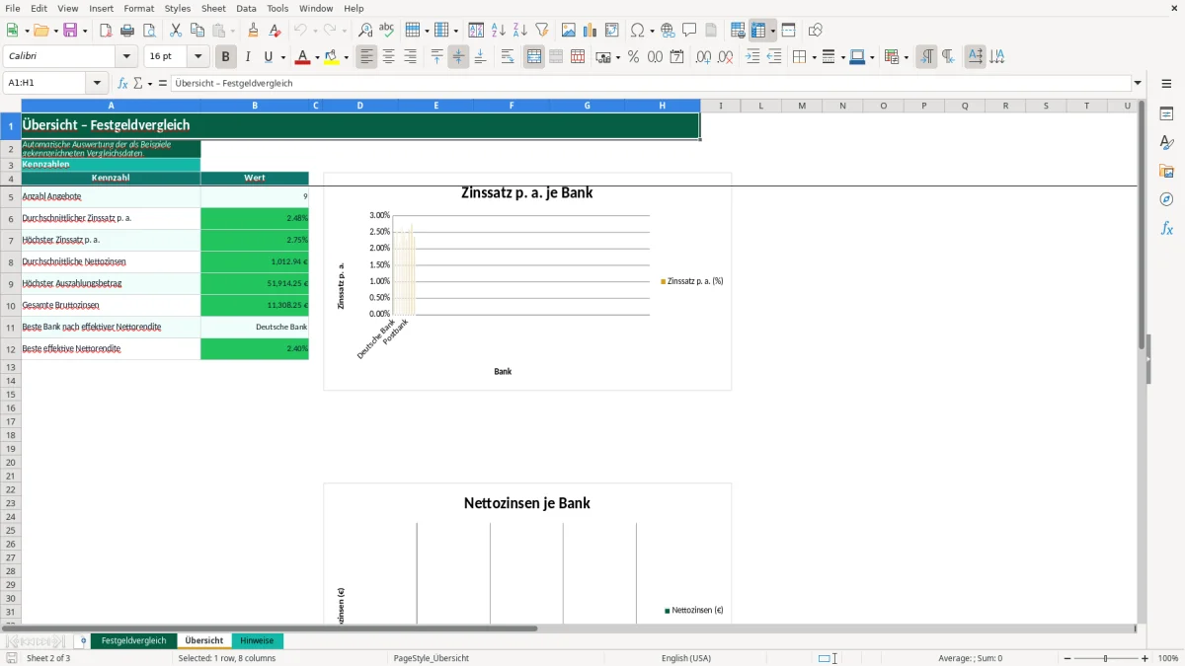The height and width of the screenshot is (666, 1185).
Task: Open the Styles menu
Action: pos(178,8)
